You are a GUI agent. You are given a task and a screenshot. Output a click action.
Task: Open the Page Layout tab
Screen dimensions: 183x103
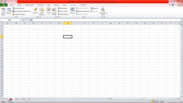[29, 5]
